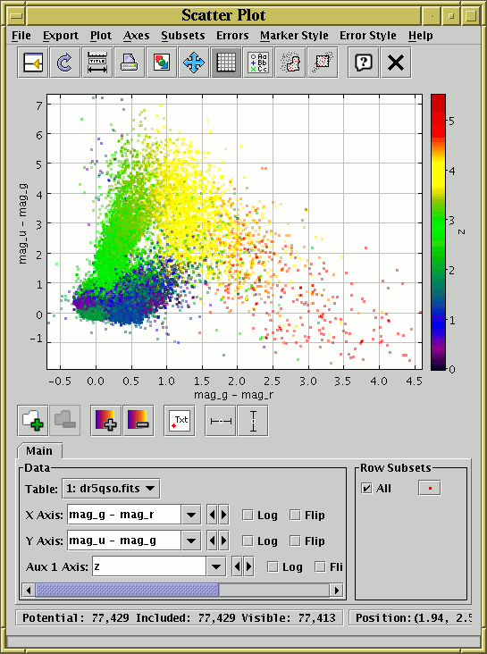Click the print plot icon

[130, 63]
